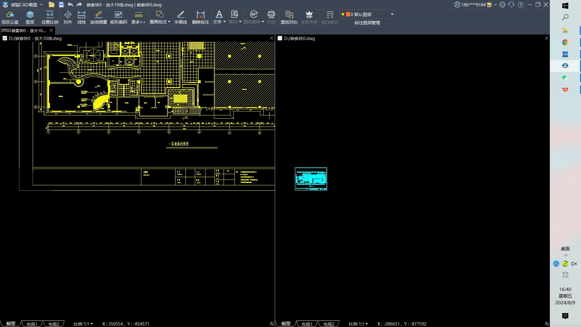The image size is (581, 327).
Task: Open 更多>> more measurement tools
Action: click(x=138, y=18)
